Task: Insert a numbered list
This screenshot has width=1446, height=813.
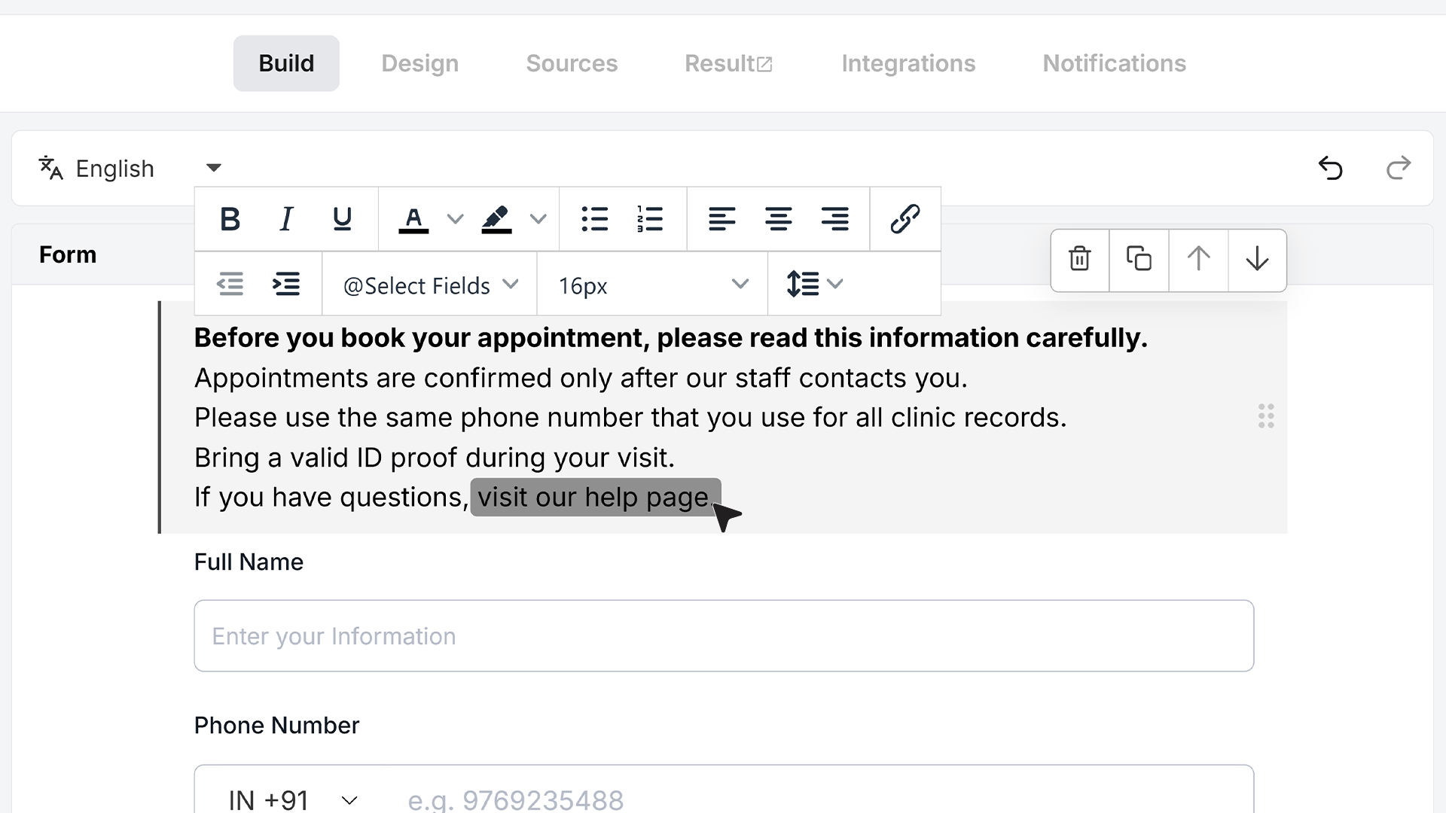Action: click(650, 219)
